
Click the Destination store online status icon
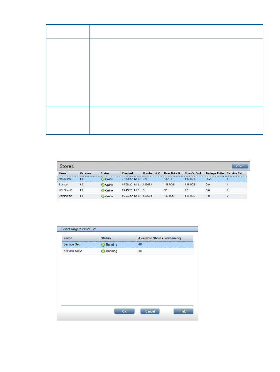point(103,196)
